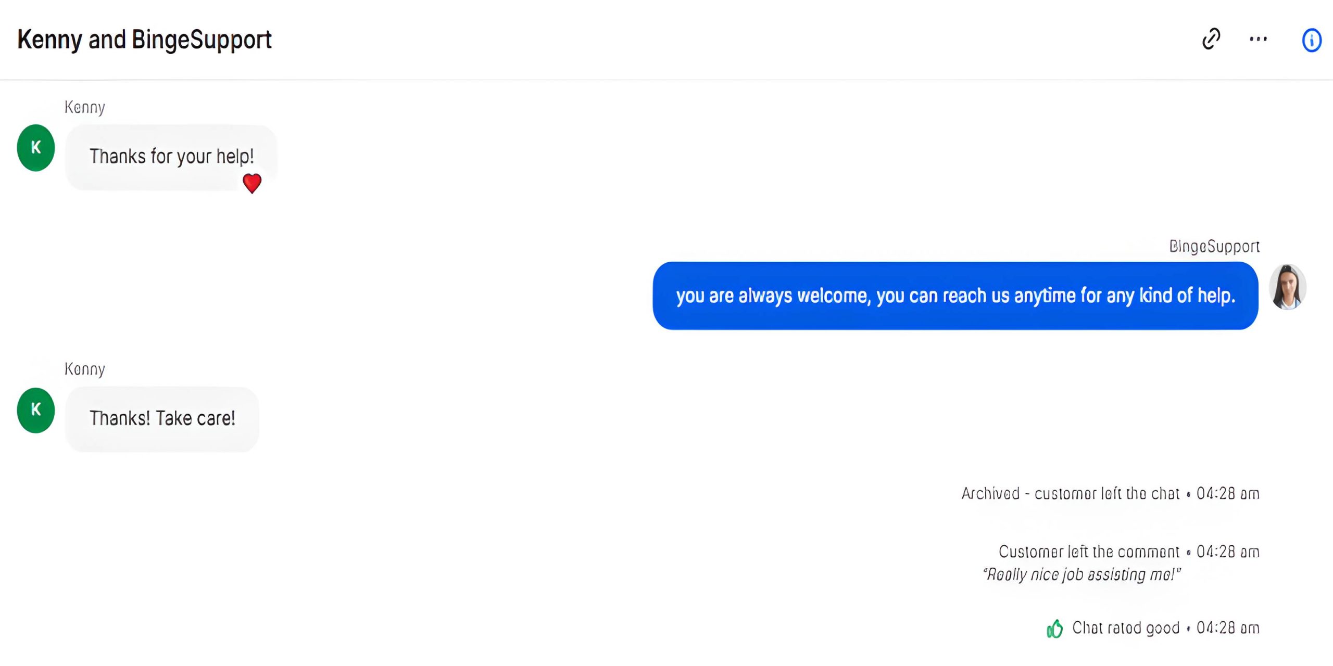Click Kenny's avatar beside "Thanks! Take care!"

[x=36, y=410]
